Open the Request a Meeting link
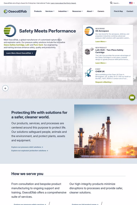 point(104,82)
